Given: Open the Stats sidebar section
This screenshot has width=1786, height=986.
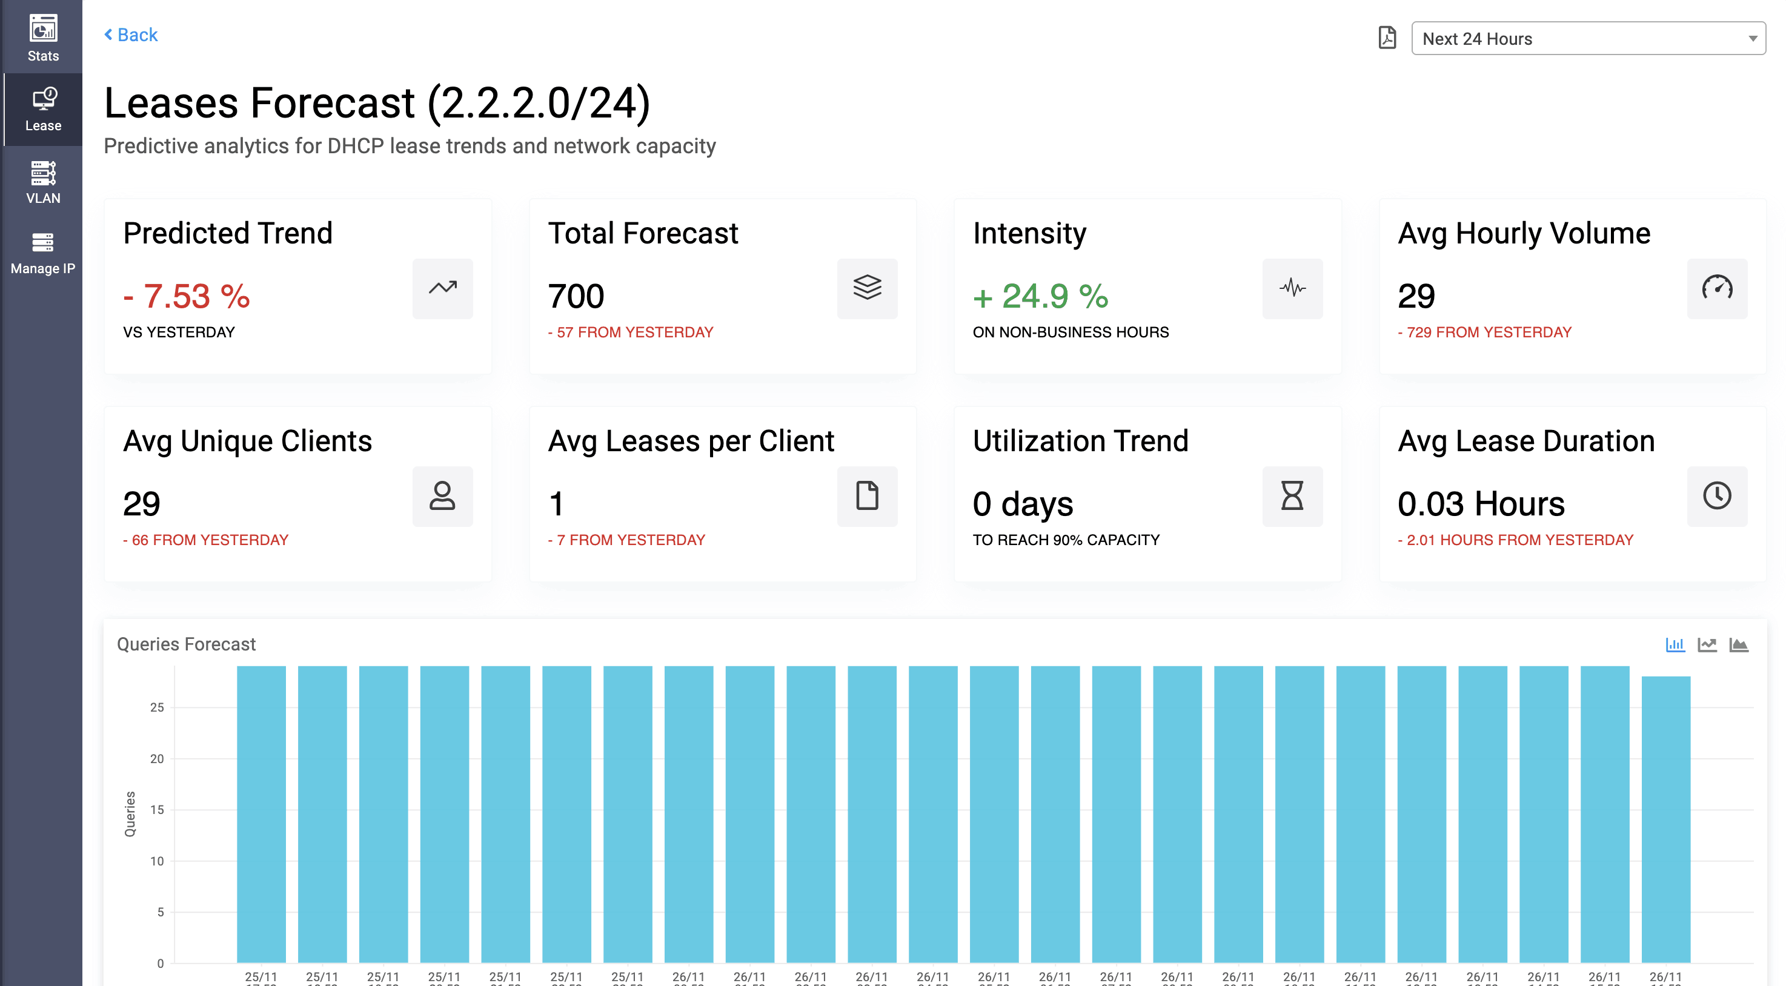Looking at the screenshot, I should [43, 38].
